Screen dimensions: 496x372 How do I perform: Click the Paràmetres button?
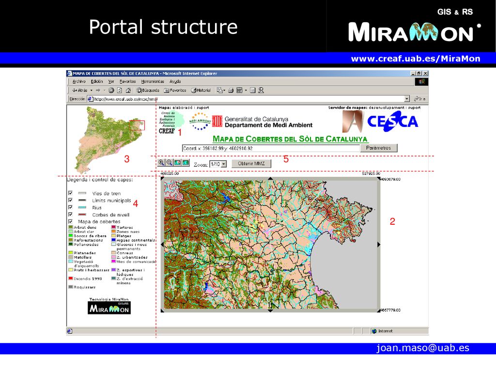click(379, 148)
